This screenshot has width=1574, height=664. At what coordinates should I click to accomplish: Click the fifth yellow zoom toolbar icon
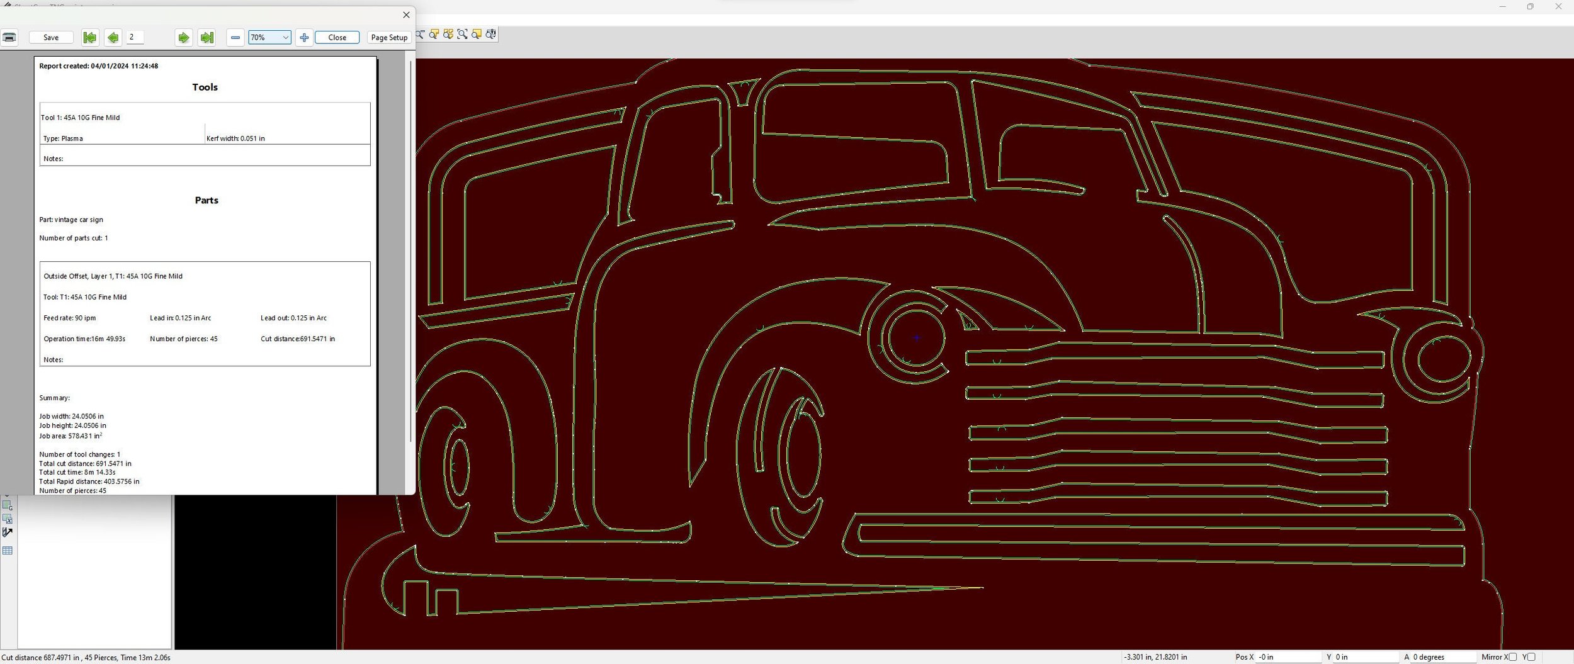477,34
